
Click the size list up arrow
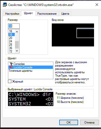[17, 32]
